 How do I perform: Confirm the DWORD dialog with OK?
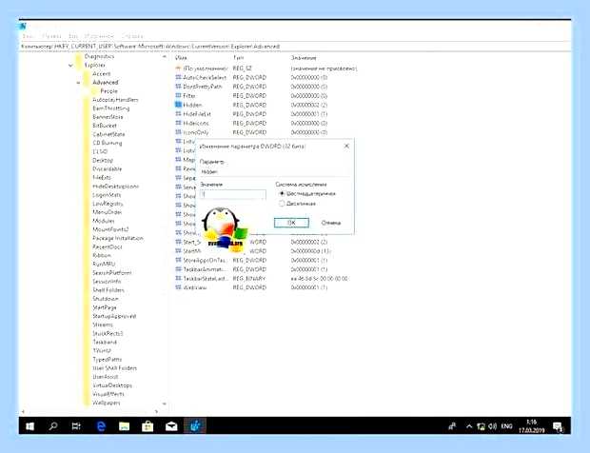pyautogui.click(x=291, y=223)
